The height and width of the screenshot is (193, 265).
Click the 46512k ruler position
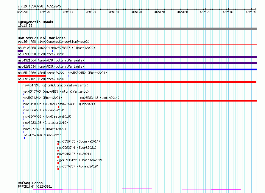91,12
